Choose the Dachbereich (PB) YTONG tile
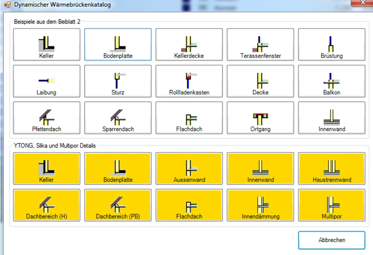The height and width of the screenshot is (255, 373). coord(118,205)
